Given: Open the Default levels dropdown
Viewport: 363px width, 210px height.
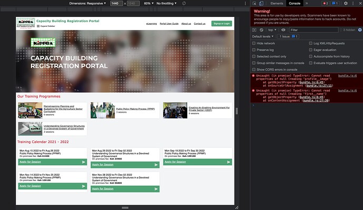Looking at the screenshot, I should (x=263, y=36).
